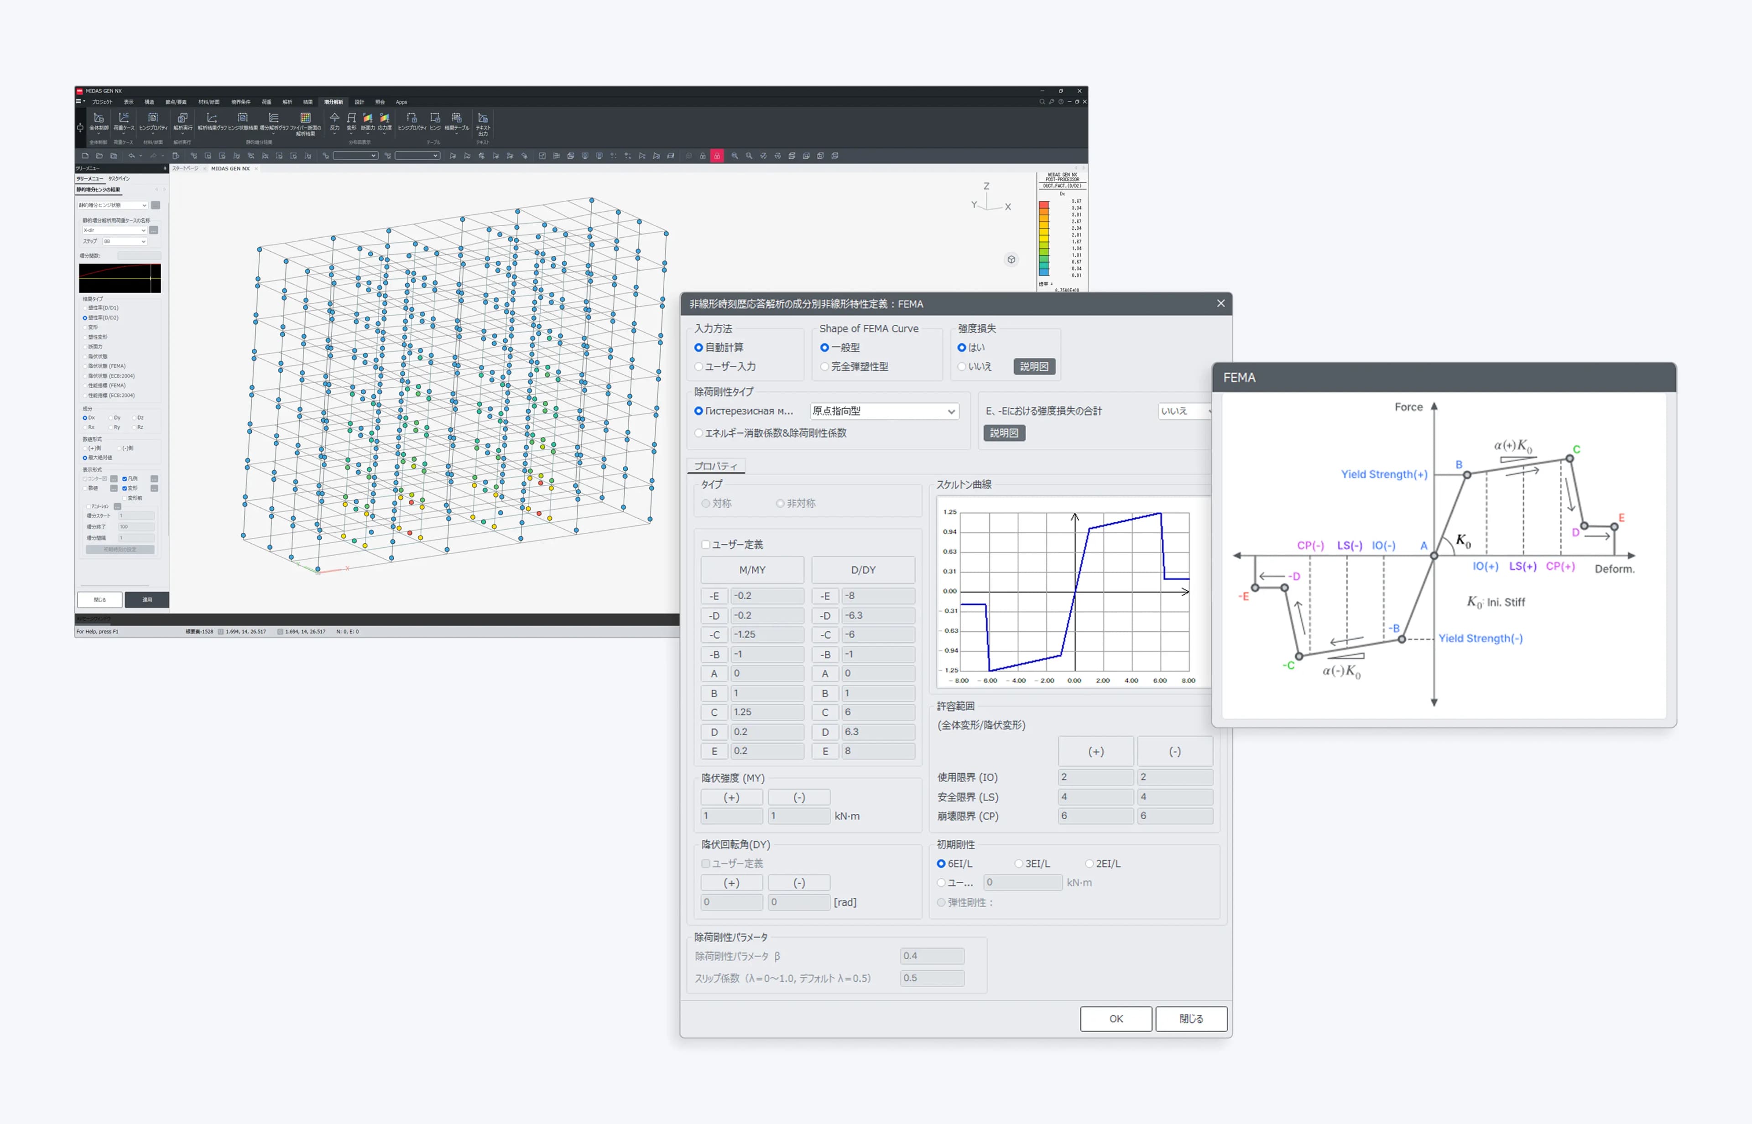Image resolution: width=1752 pixels, height=1124 pixels.
Task: Switch to the 設計 ribbon tab
Action: (359, 102)
